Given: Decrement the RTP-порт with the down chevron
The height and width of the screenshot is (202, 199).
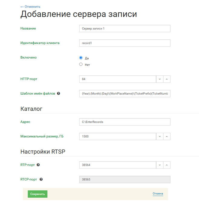Looking at the screenshot, I should pyautogui.click(x=160, y=165).
